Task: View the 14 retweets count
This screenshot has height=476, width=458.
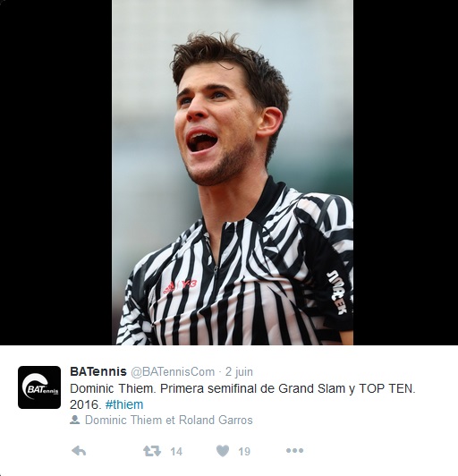Action: [x=176, y=452]
